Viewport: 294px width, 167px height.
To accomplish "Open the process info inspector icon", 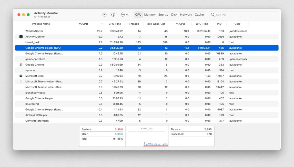I will 113,15.
